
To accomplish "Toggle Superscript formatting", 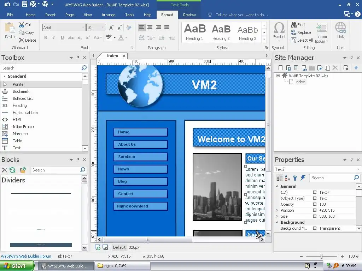I will (x=88, y=37).
